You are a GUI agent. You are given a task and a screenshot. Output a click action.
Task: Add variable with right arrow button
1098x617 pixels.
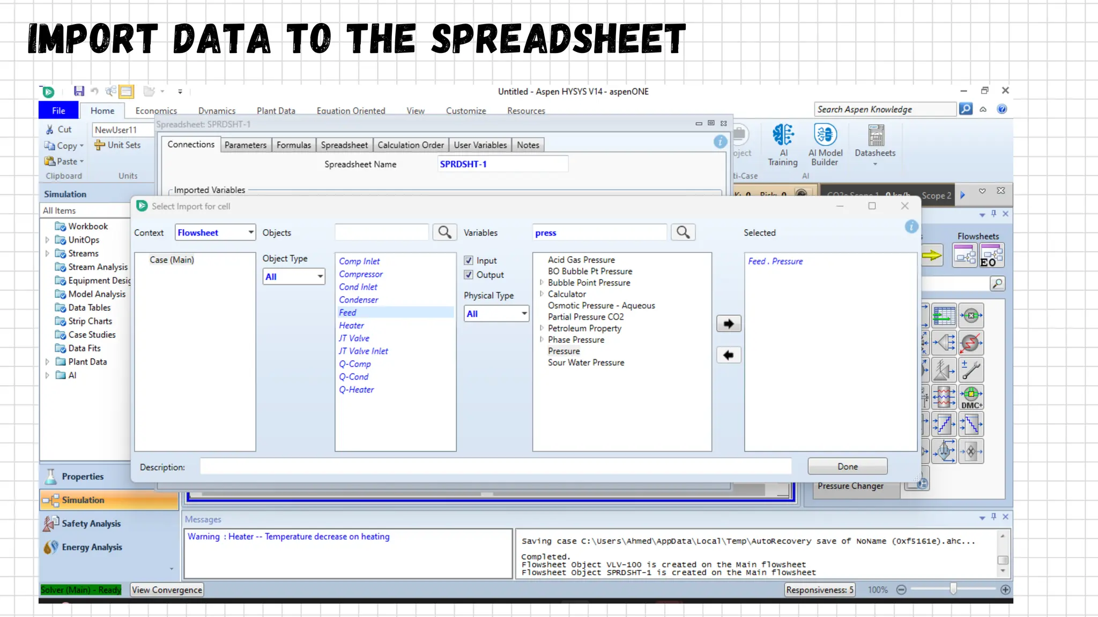coord(729,323)
